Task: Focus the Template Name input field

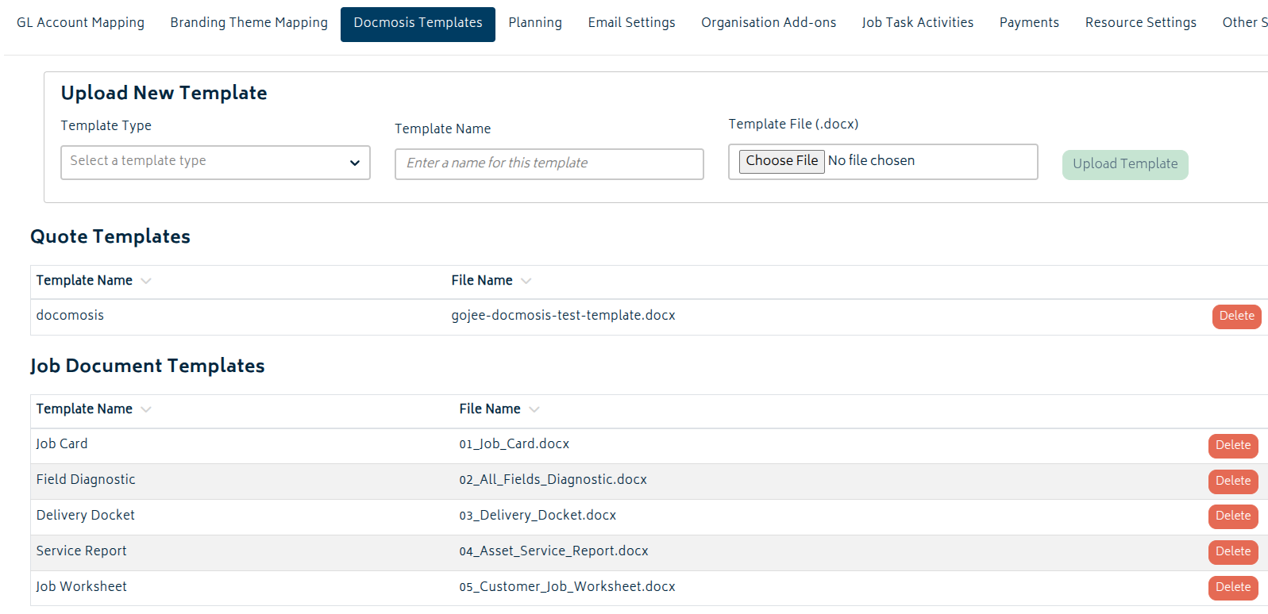Action: click(x=549, y=164)
